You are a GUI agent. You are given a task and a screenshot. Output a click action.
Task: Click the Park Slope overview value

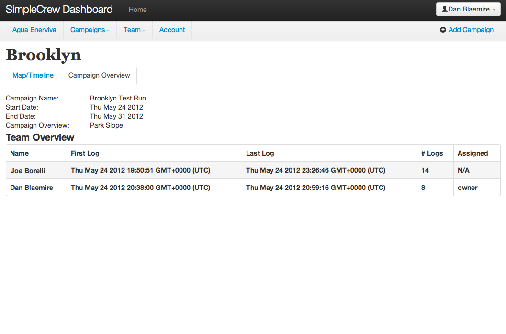point(106,125)
